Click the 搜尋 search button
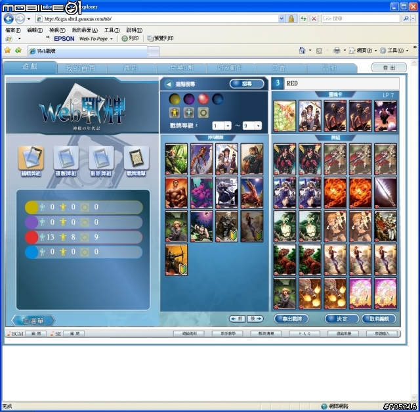 click(247, 83)
